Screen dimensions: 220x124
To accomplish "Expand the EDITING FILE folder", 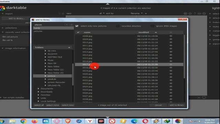I will click(x=45, y=57).
